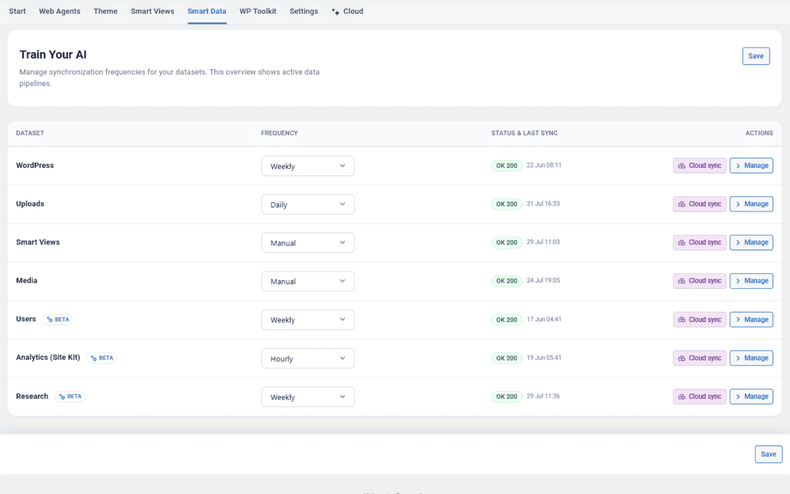790x494 pixels.
Task: Click the arrow icon in Smart Views Manage button
Action: tap(738, 243)
